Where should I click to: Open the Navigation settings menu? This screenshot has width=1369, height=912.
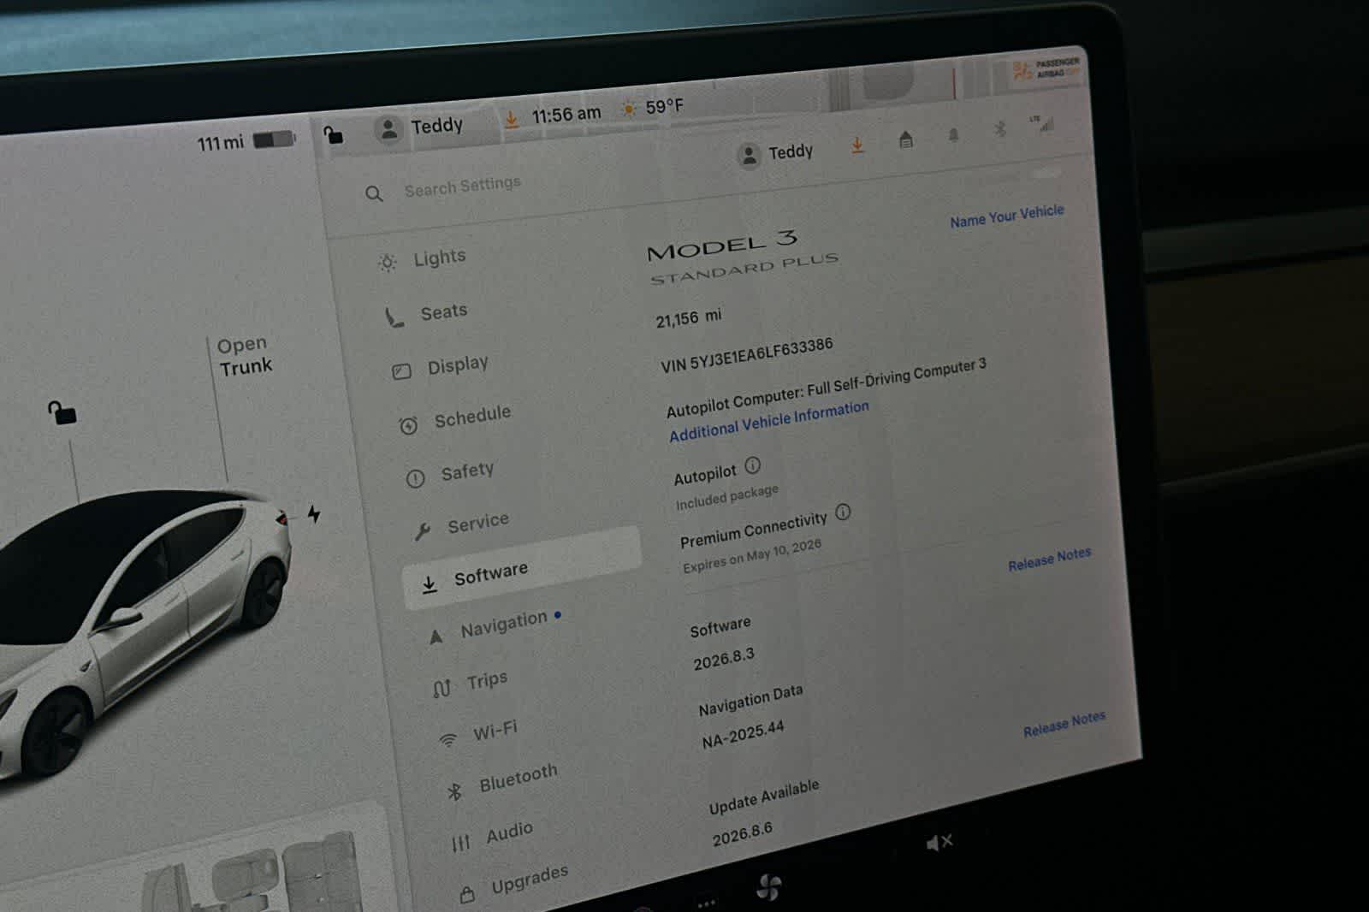pos(494,626)
